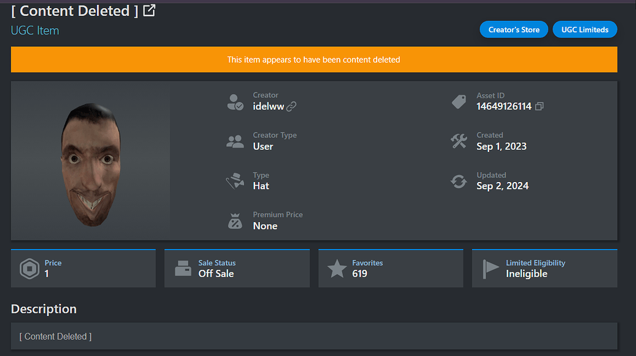
Task: Click the Creator person icon
Action: click(x=235, y=102)
